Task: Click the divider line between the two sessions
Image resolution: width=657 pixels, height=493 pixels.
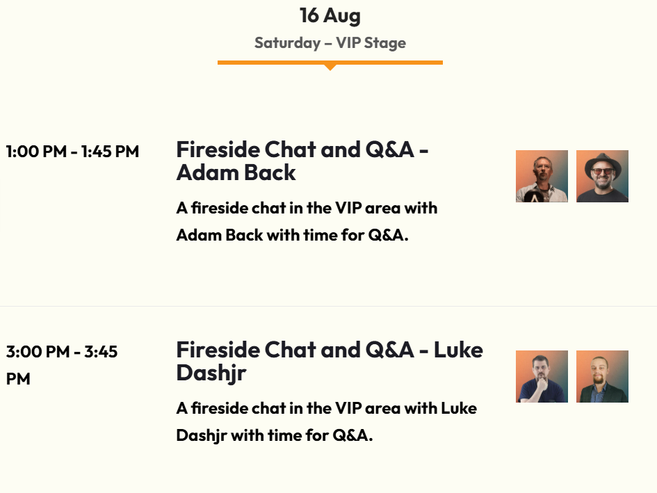Action: pyautogui.click(x=328, y=306)
